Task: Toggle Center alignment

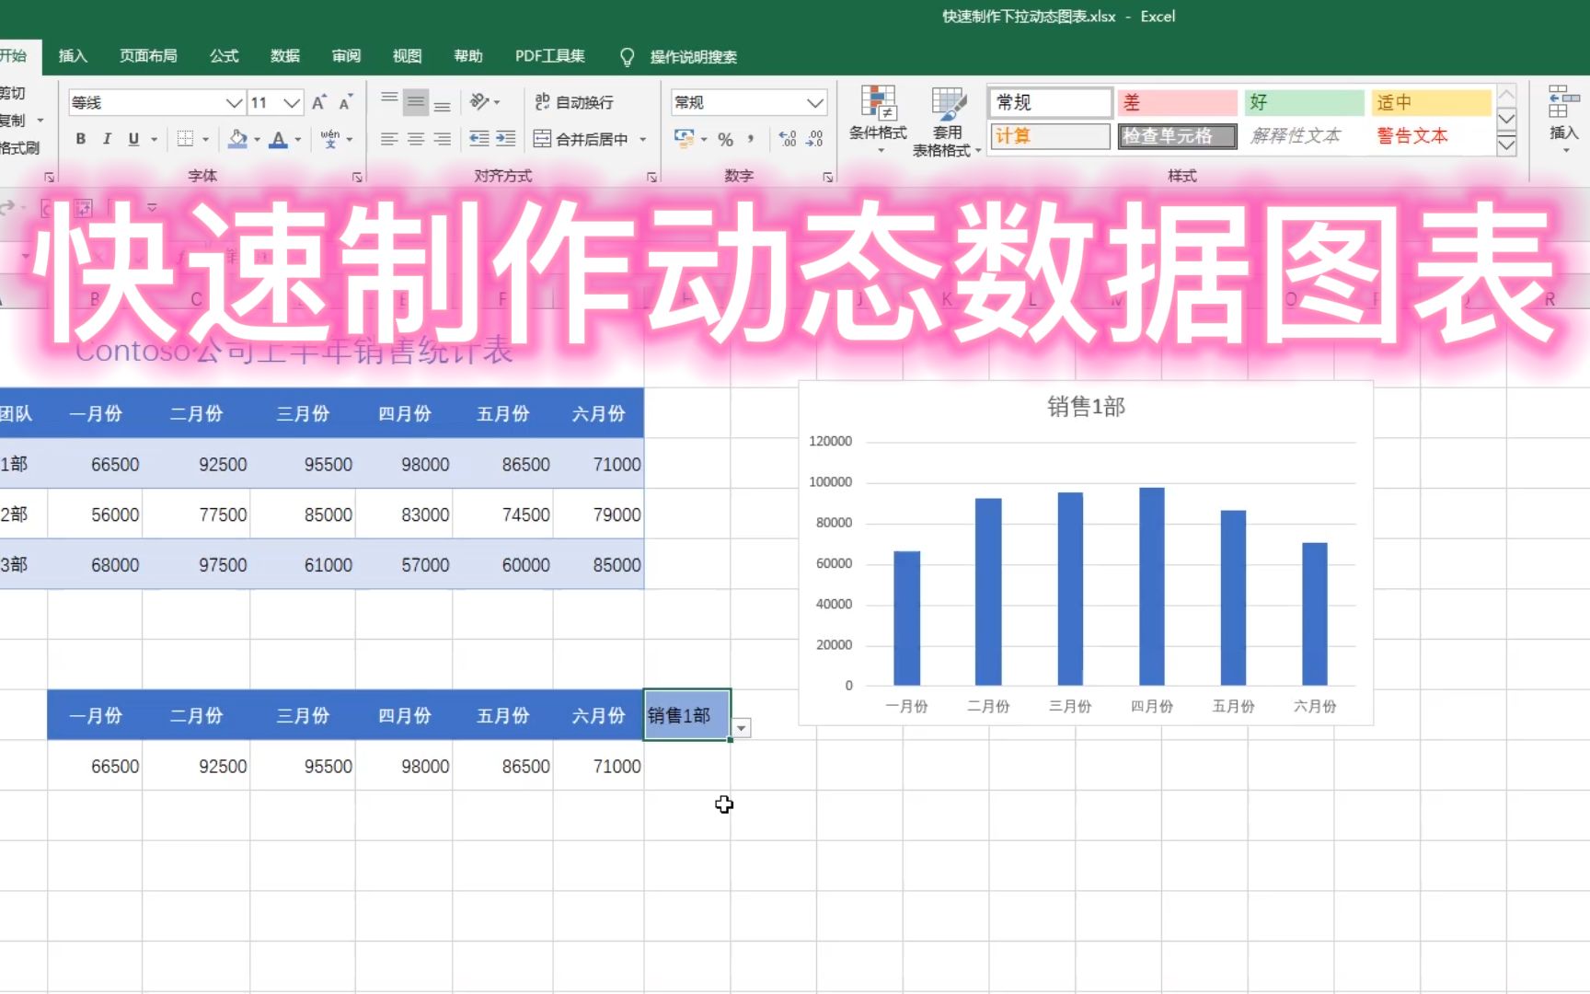Action: coord(416,139)
